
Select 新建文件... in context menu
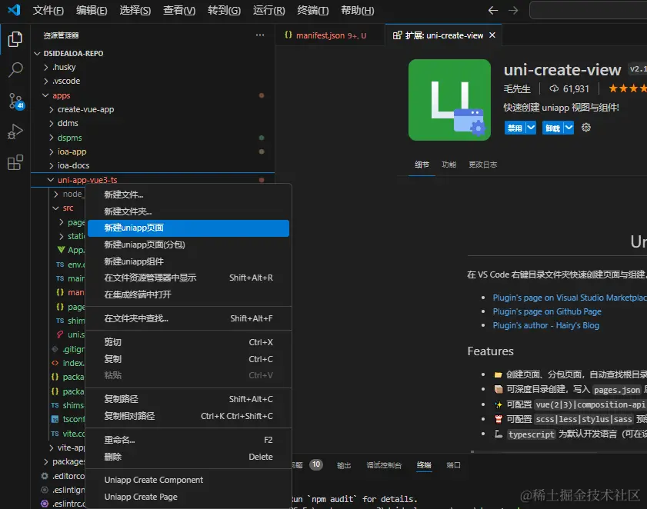(x=188, y=195)
